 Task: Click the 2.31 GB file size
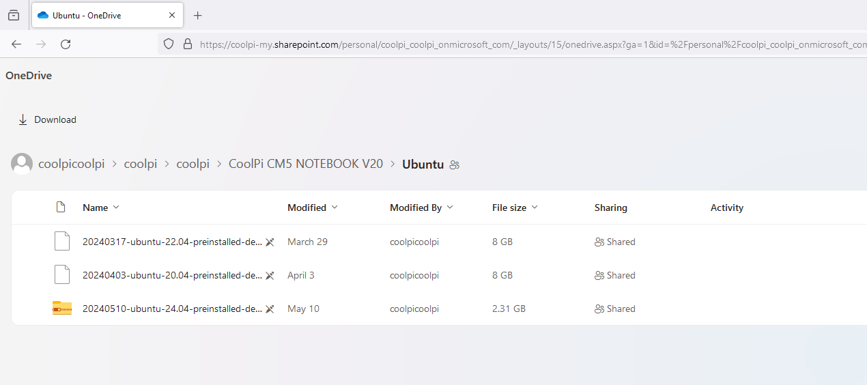click(509, 309)
